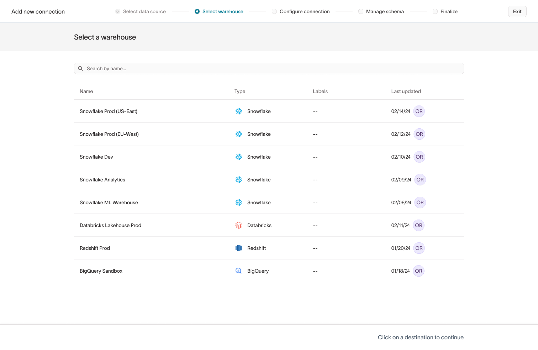This screenshot has width=538, height=350.
Task: Return to the Select data source step
Action: coord(144,11)
